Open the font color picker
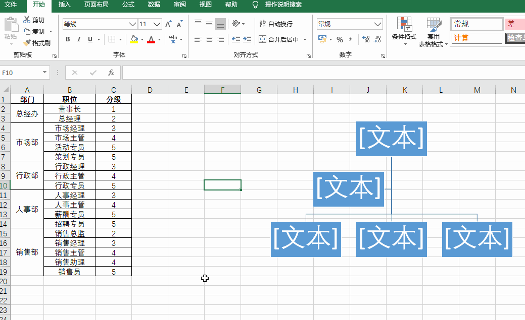This screenshot has width=525, height=320. coord(159,39)
